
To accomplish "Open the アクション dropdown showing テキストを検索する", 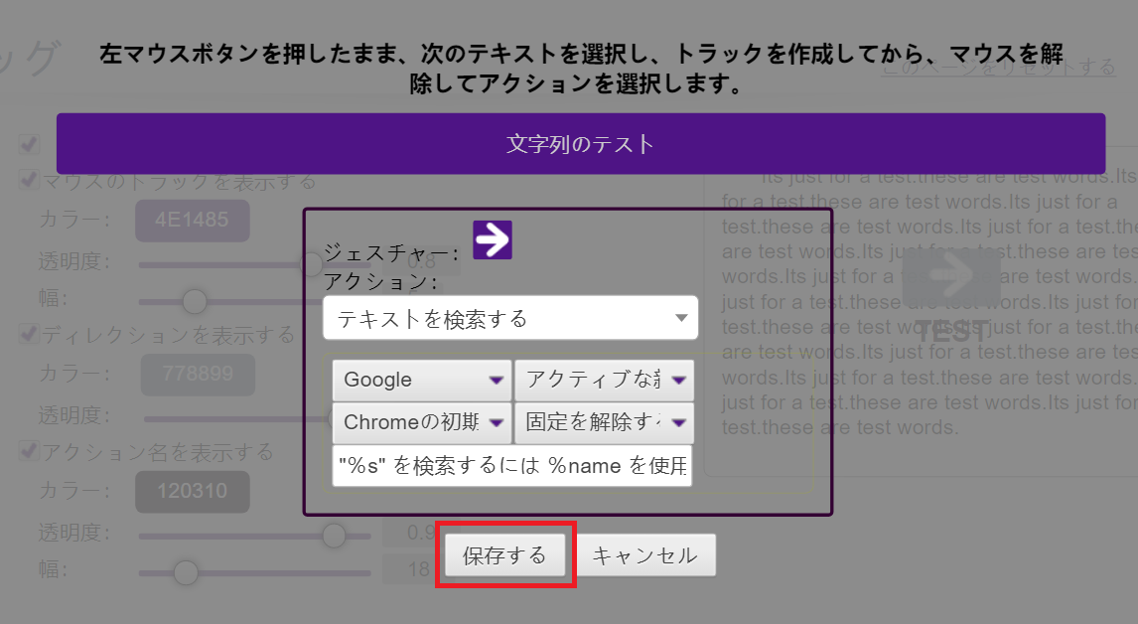I will point(510,318).
